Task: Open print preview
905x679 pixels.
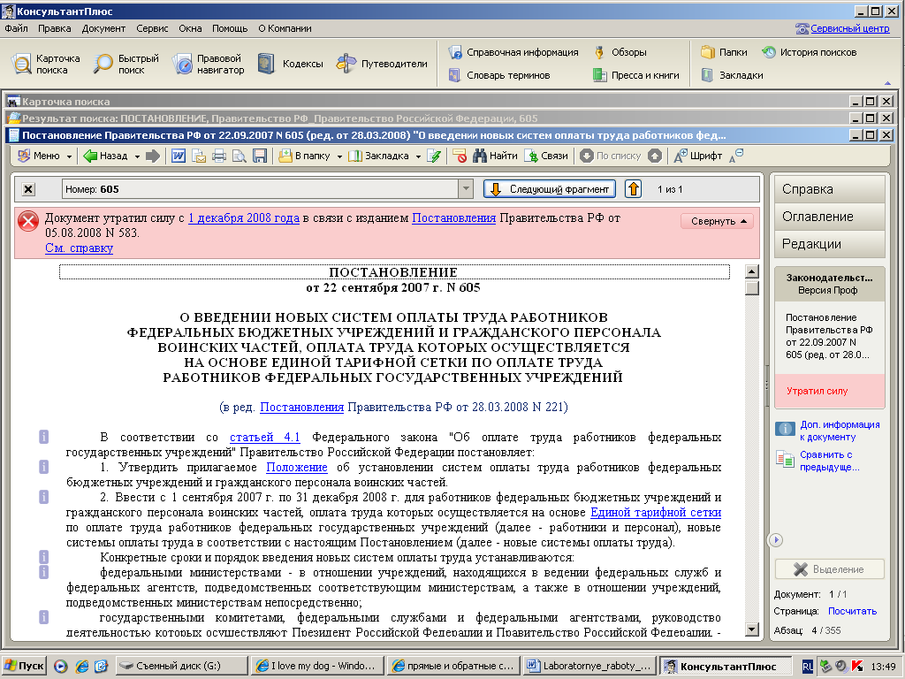Action: click(x=239, y=156)
